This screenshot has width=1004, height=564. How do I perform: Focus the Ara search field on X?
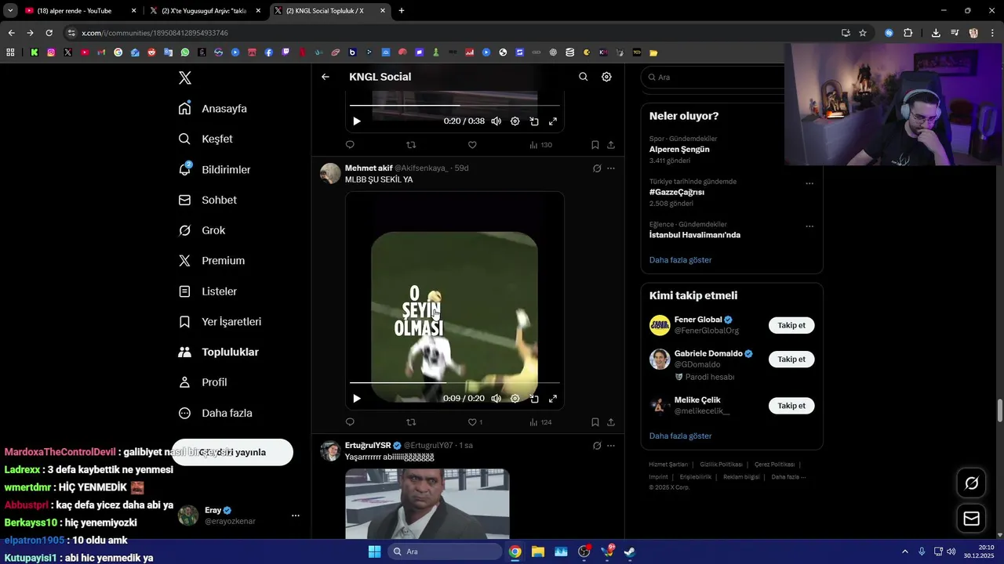point(714,78)
